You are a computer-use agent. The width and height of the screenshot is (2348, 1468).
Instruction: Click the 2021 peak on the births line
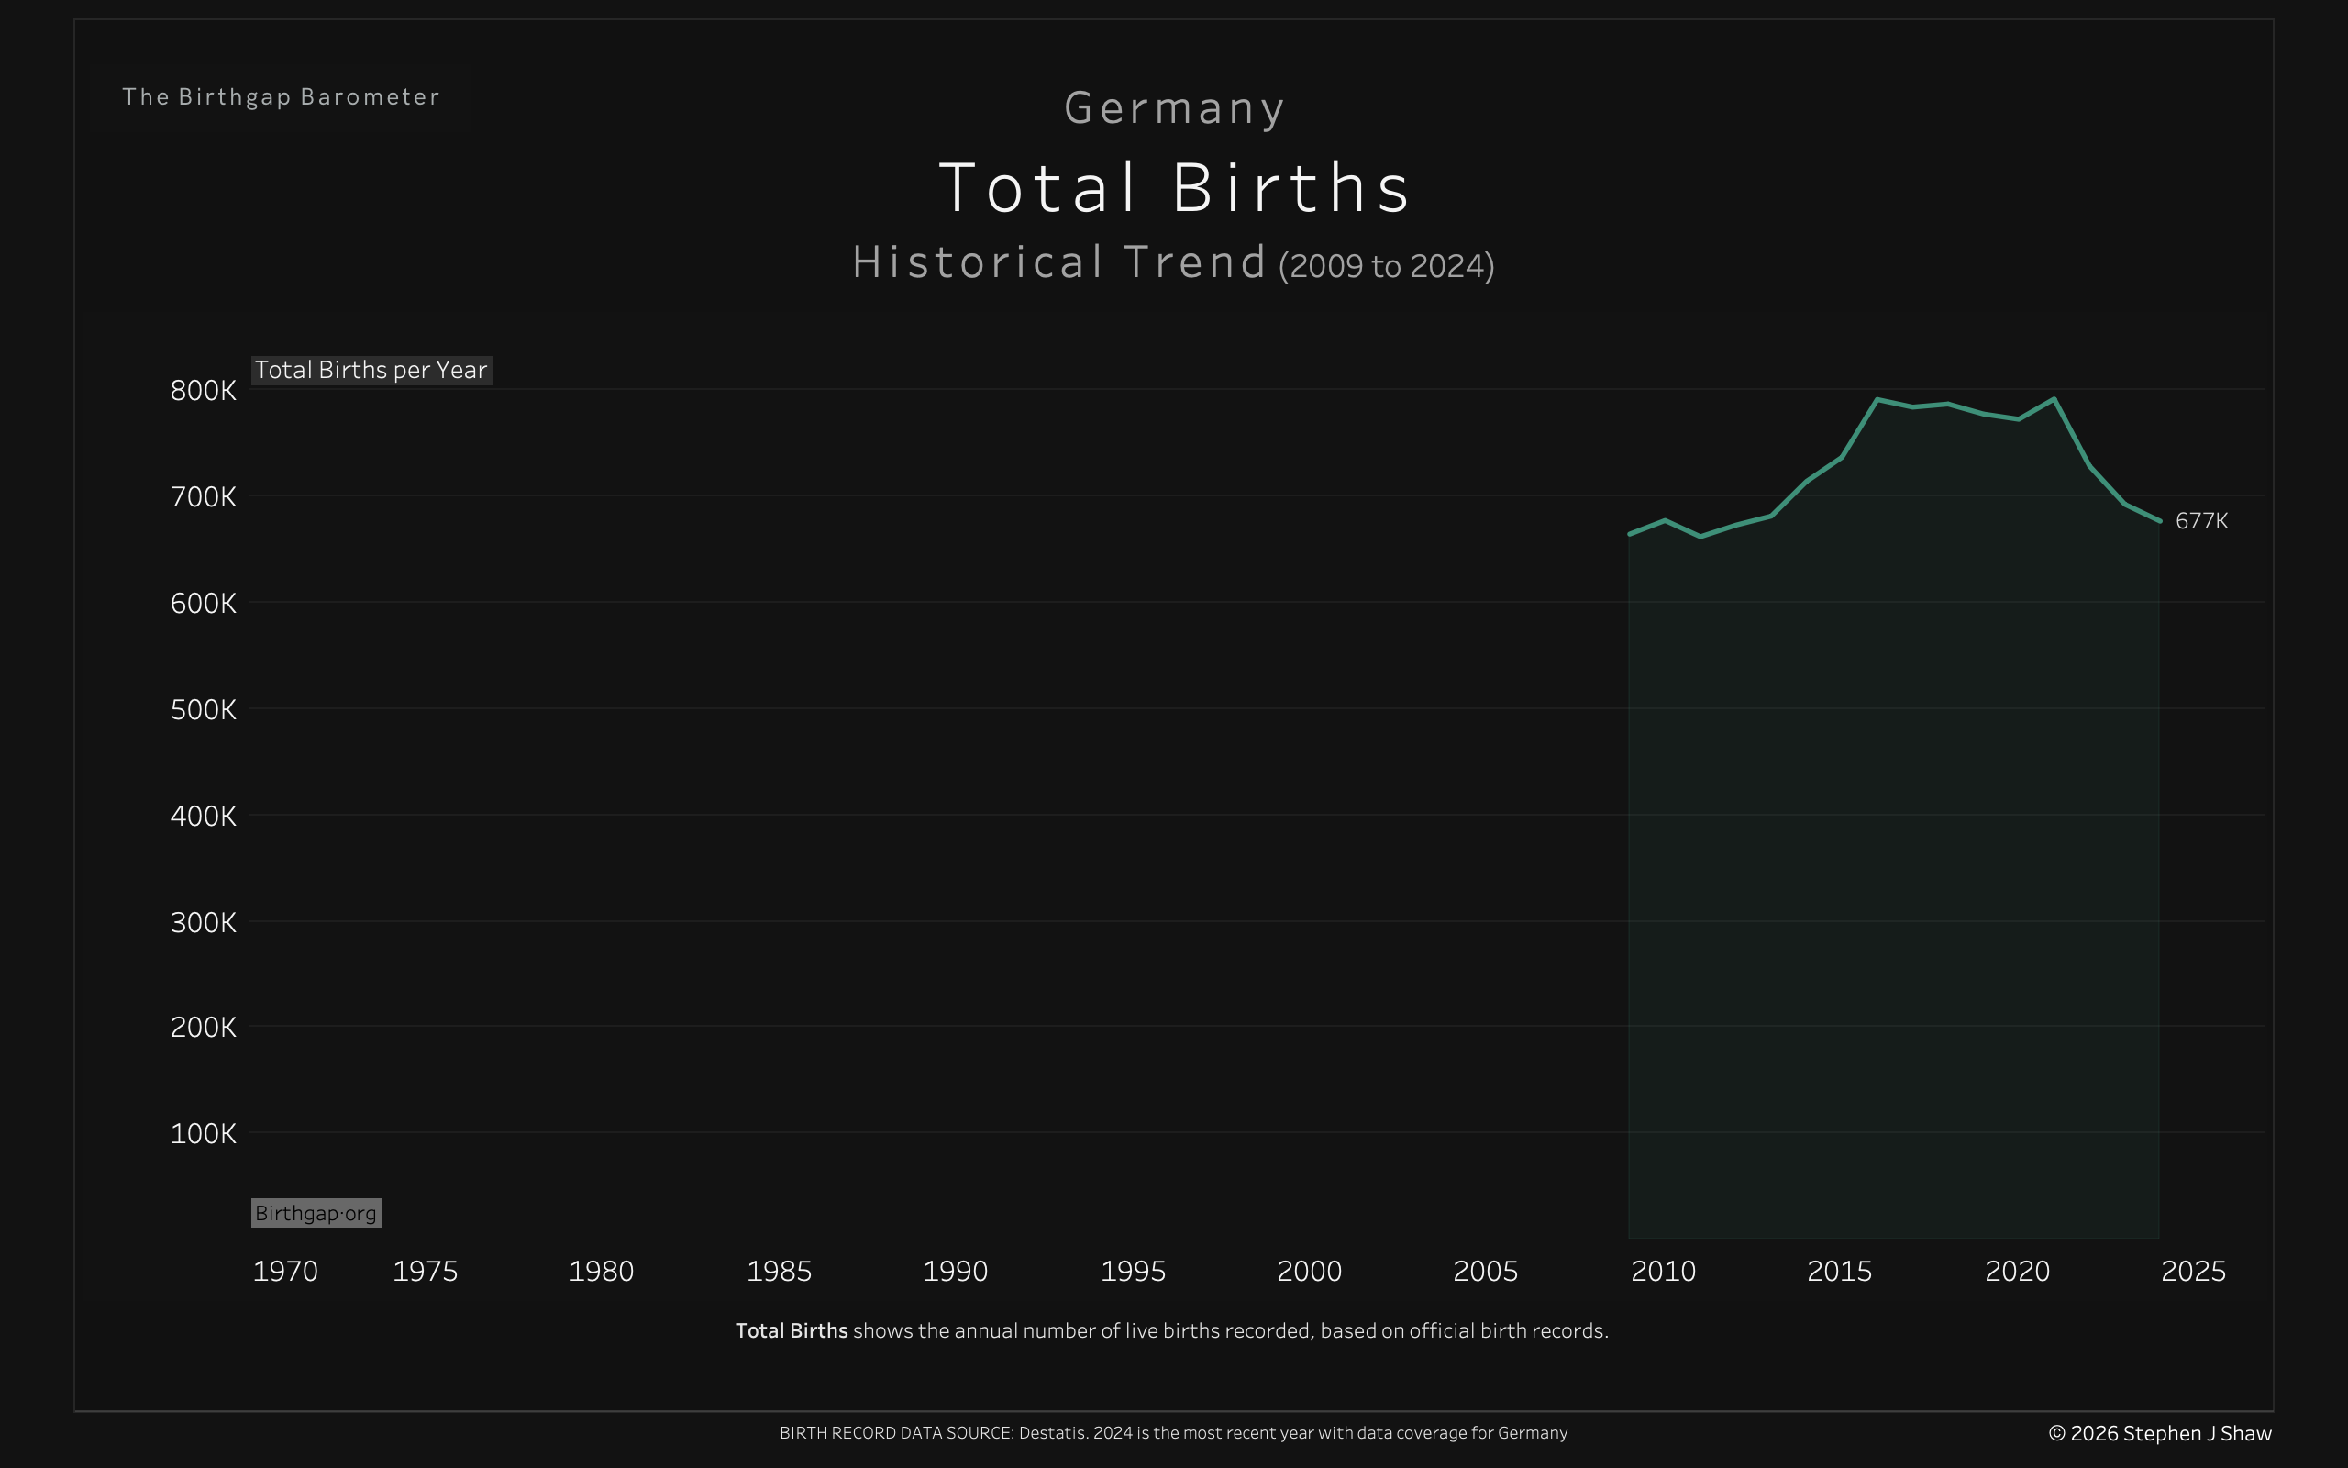click(2054, 399)
